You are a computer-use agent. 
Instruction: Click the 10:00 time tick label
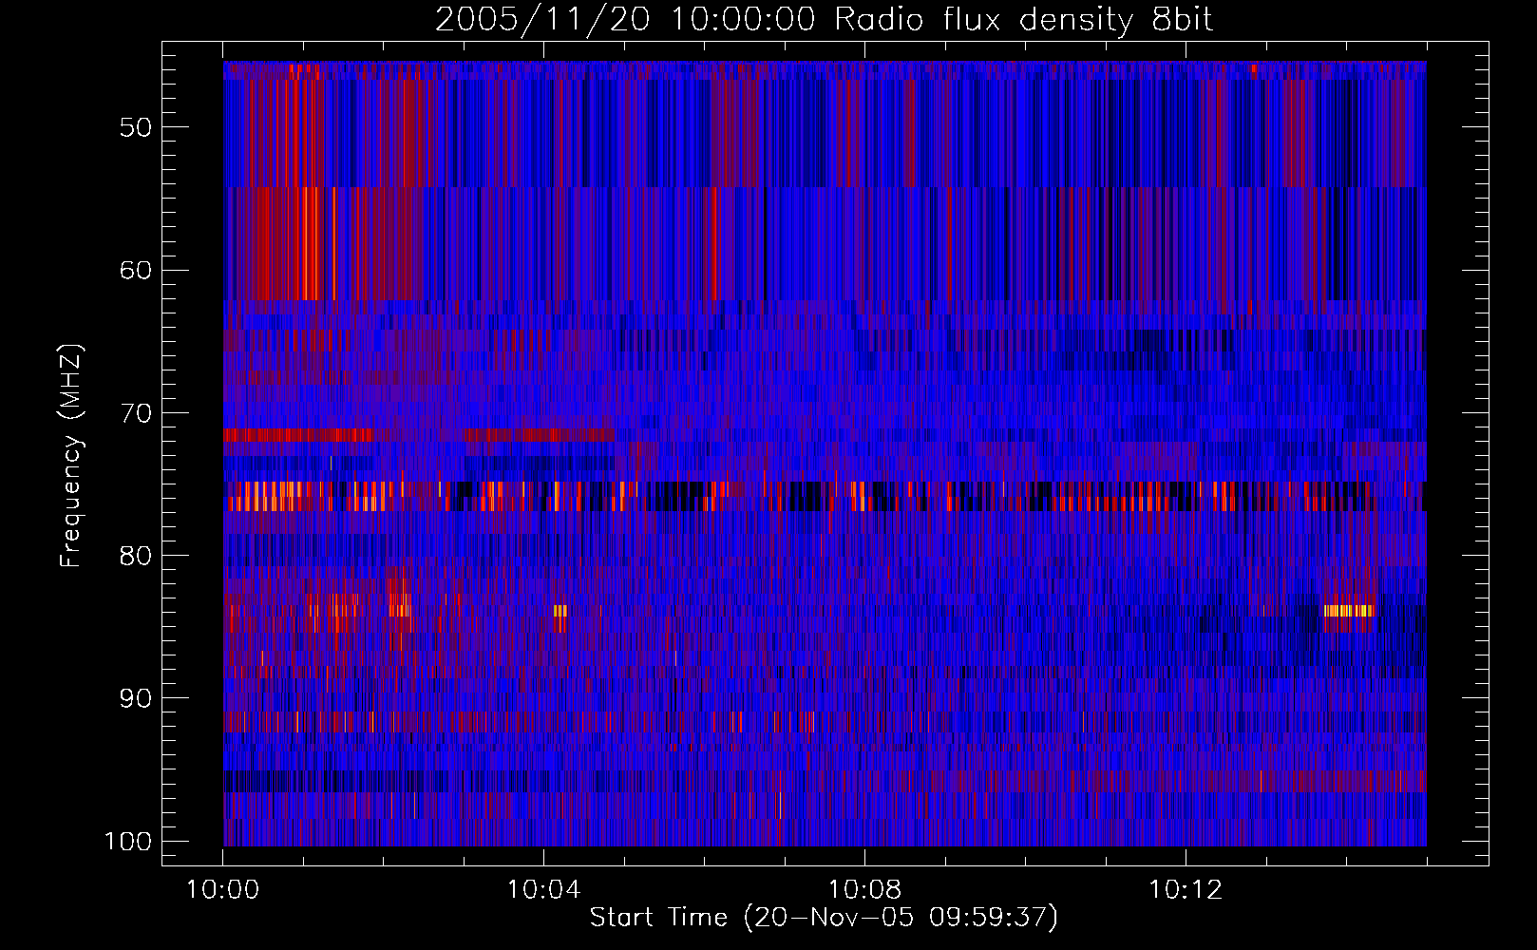[223, 890]
